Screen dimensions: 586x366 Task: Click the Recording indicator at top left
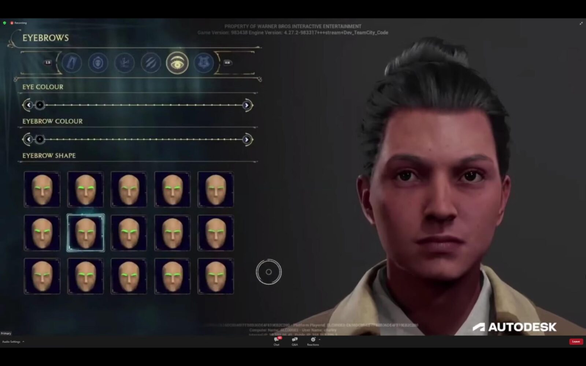click(x=18, y=23)
